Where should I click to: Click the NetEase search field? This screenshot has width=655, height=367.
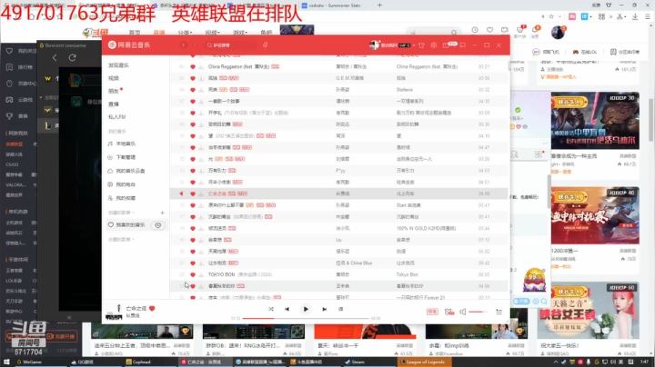tap(230, 45)
